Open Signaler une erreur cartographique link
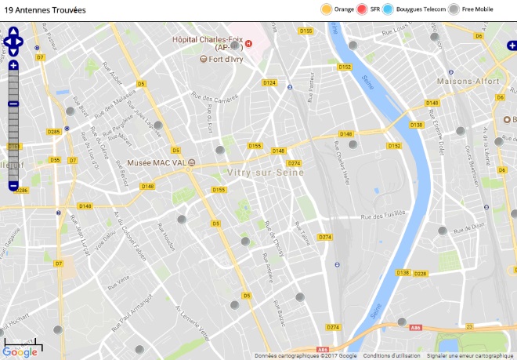This screenshot has height=360, width=517. [x=470, y=356]
